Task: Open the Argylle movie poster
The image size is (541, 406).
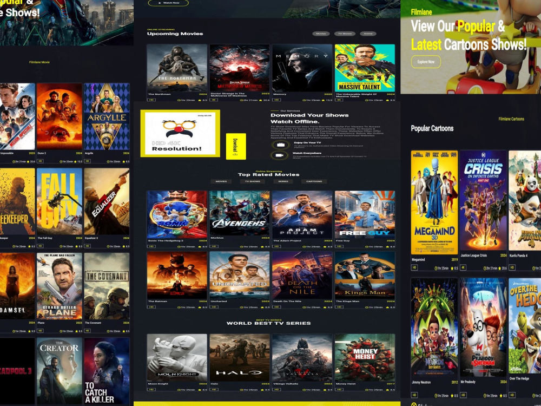Action: pos(107,116)
